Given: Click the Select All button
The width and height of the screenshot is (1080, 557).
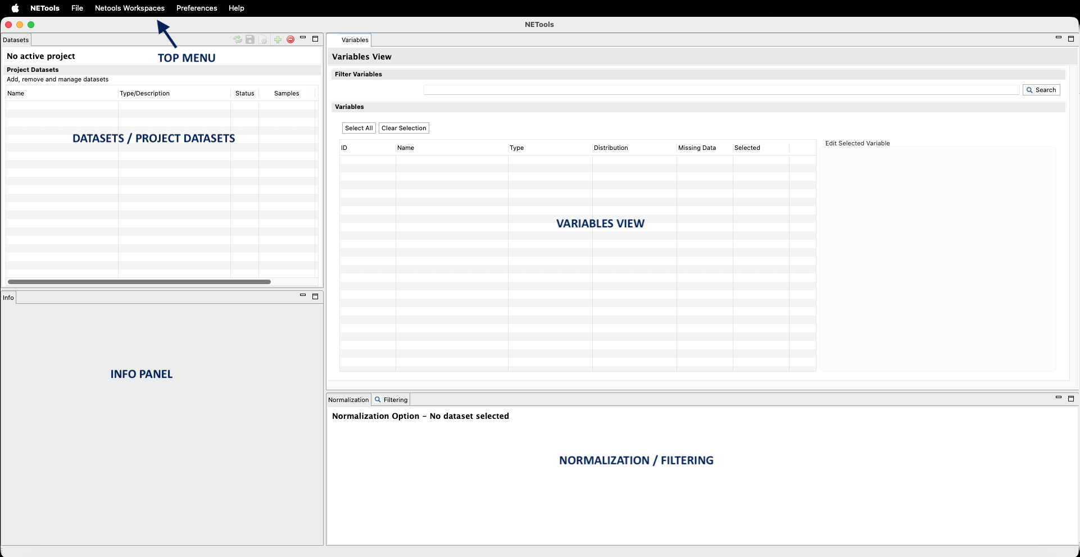Looking at the screenshot, I should [x=359, y=128].
